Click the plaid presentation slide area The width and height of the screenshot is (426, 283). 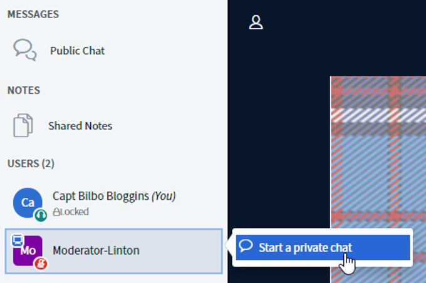click(x=378, y=152)
